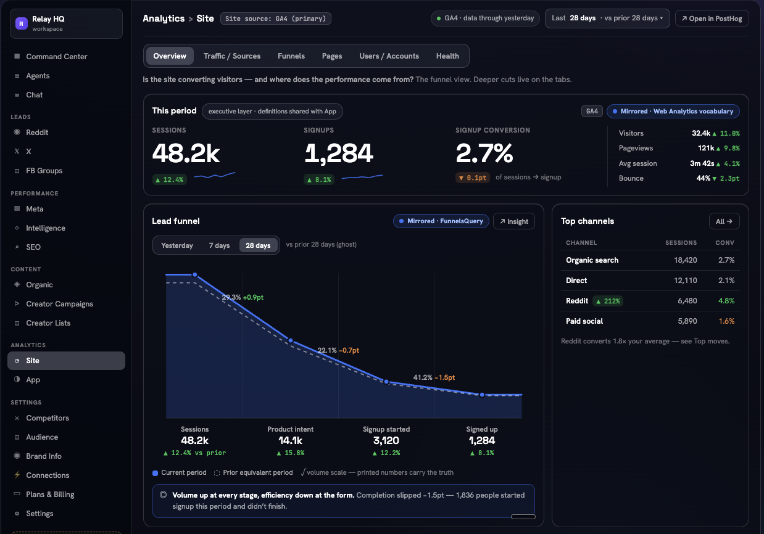Click the FB Groups sidebar icon

(17, 171)
